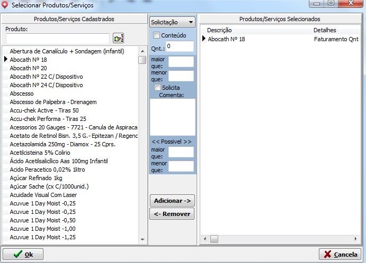The image size is (366, 263).
Task: Click the Remover button
Action: pos(172,214)
